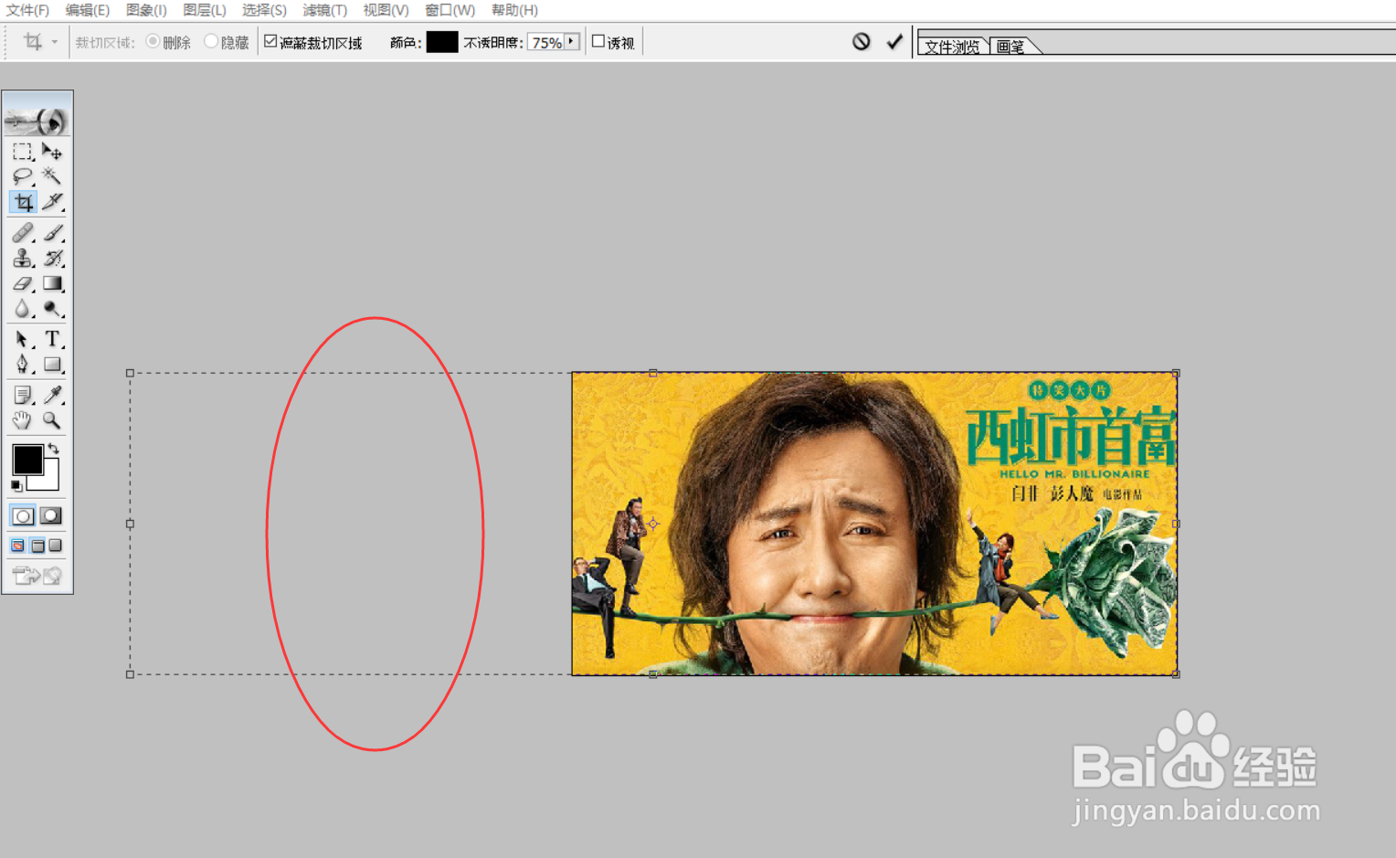Open 帮助(H) menu

pos(514,10)
